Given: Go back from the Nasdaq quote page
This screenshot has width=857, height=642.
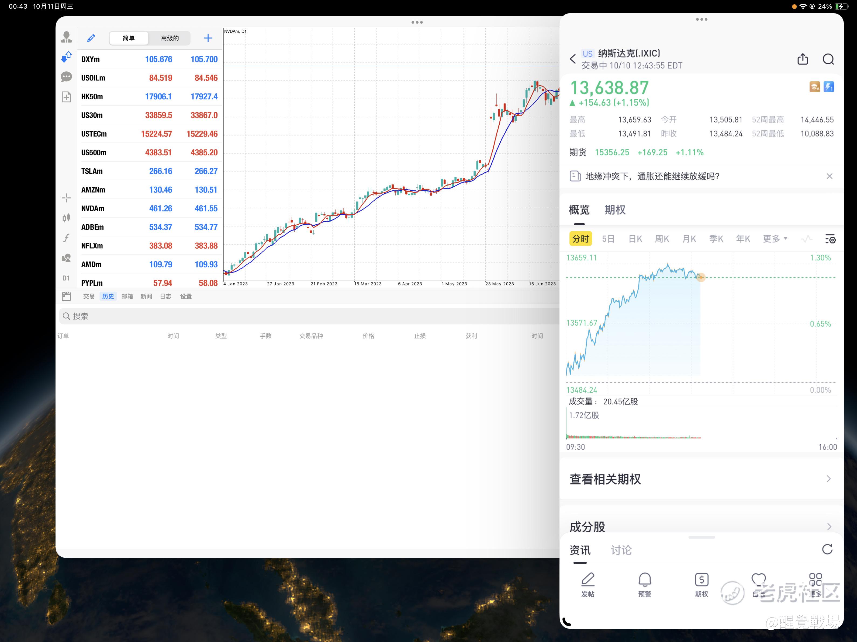Looking at the screenshot, I should point(573,59).
